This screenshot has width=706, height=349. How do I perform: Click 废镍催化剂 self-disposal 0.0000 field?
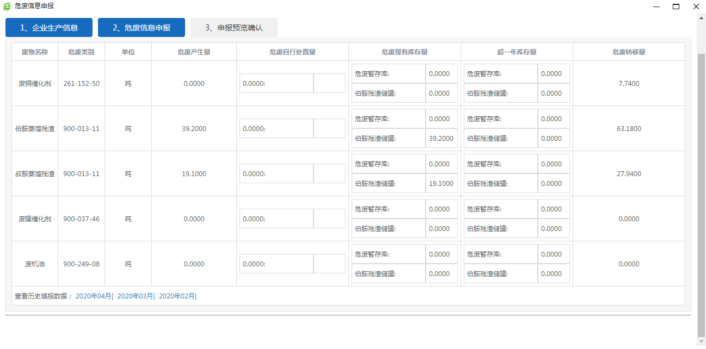(x=277, y=219)
